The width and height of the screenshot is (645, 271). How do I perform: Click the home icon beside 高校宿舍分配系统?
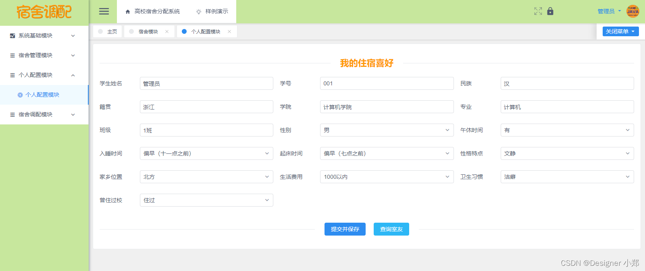coord(128,12)
